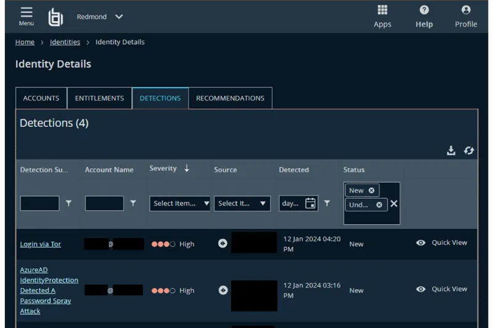The height and width of the screenshot is (328, 493).
Task: Remove the Und... status filter chip
Action: point(379,205)
